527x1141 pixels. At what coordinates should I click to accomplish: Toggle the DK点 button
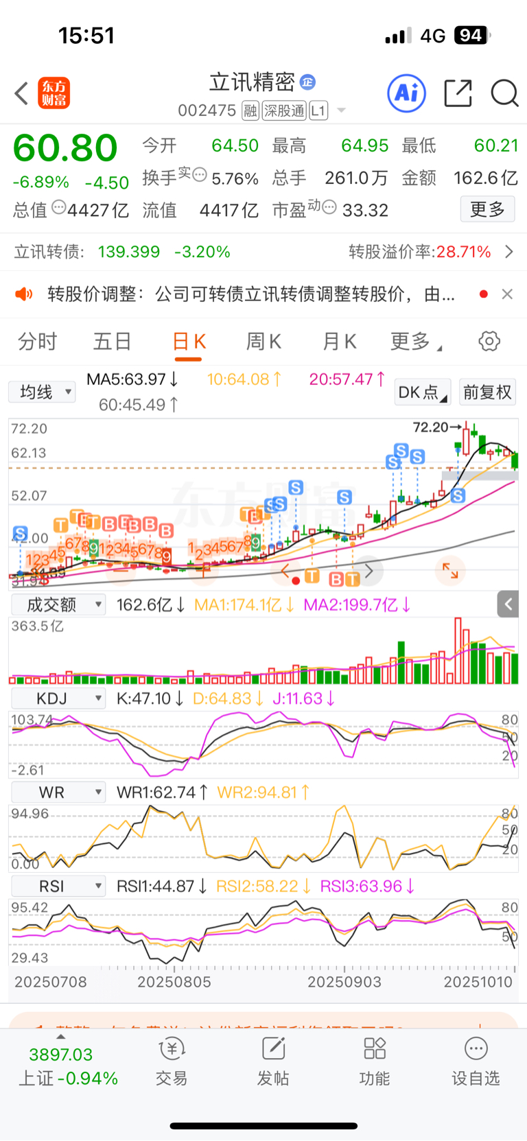point(423,392)
